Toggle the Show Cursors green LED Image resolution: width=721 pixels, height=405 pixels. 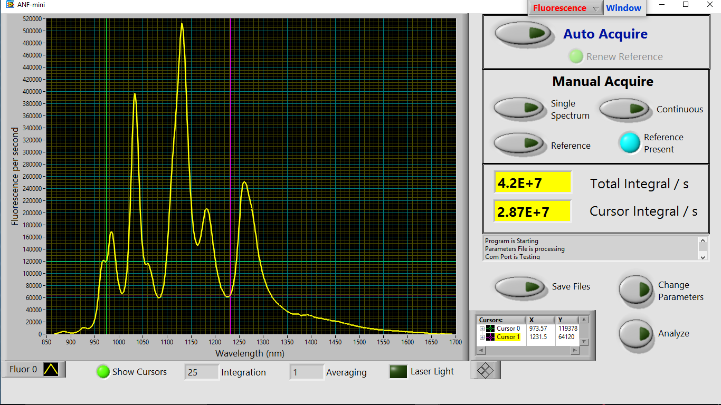[x=103, y=372]
